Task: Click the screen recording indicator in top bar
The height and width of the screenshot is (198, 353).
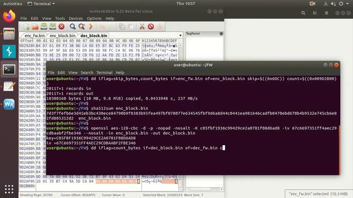Action: tap(312, 4)
